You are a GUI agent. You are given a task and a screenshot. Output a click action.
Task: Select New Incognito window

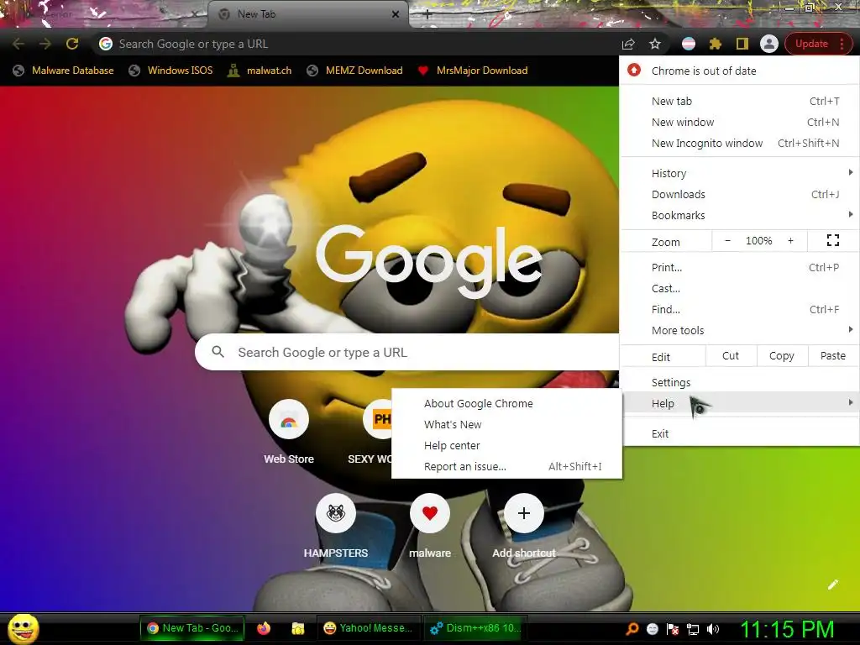click(x=739, y=143)
